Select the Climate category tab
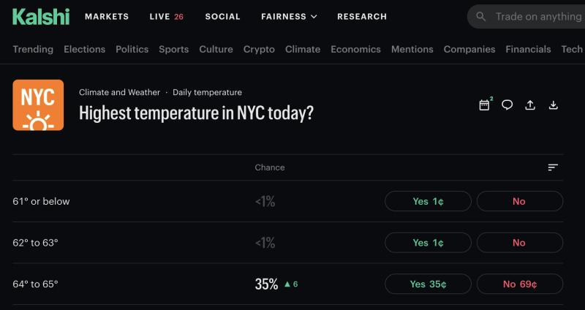The image size is (585, 310). coord(303,49)
